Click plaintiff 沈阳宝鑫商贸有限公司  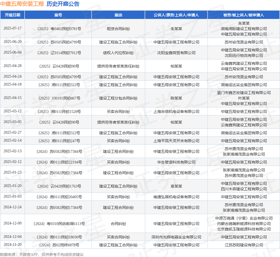[176, 53]
